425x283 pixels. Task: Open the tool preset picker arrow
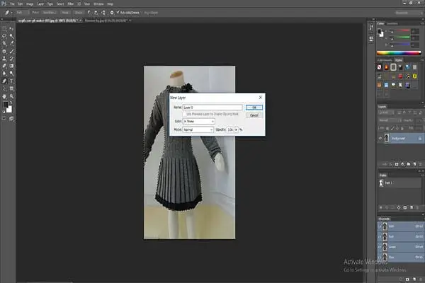[11, 13]
